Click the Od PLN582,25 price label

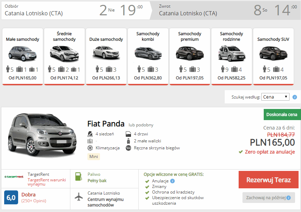[x=232, y=78]
